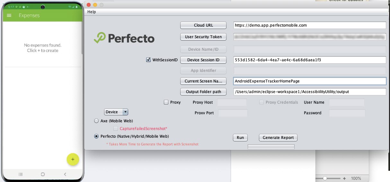Click the Generate Report button
390x182 pixels.
coord(278,138)
